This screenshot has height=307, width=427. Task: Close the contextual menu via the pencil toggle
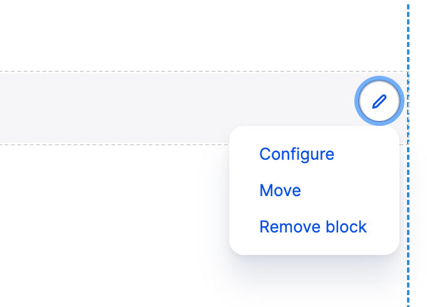(x=379, y=101)
